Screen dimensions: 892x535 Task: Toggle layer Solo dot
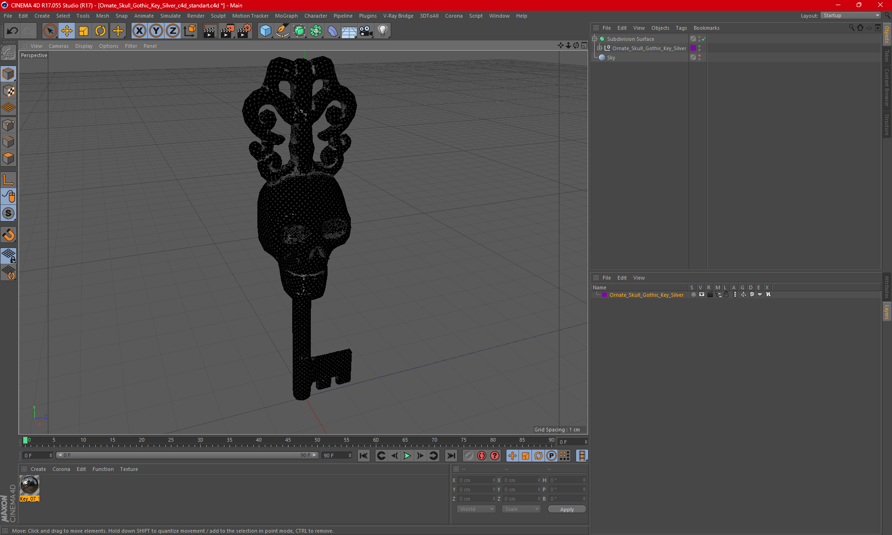[693, 294]
